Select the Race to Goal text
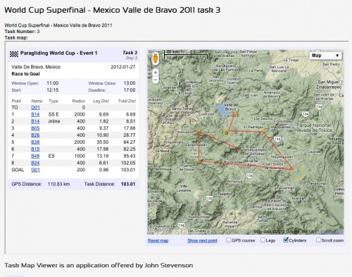The image size is (352, 277). coord(25,74)
